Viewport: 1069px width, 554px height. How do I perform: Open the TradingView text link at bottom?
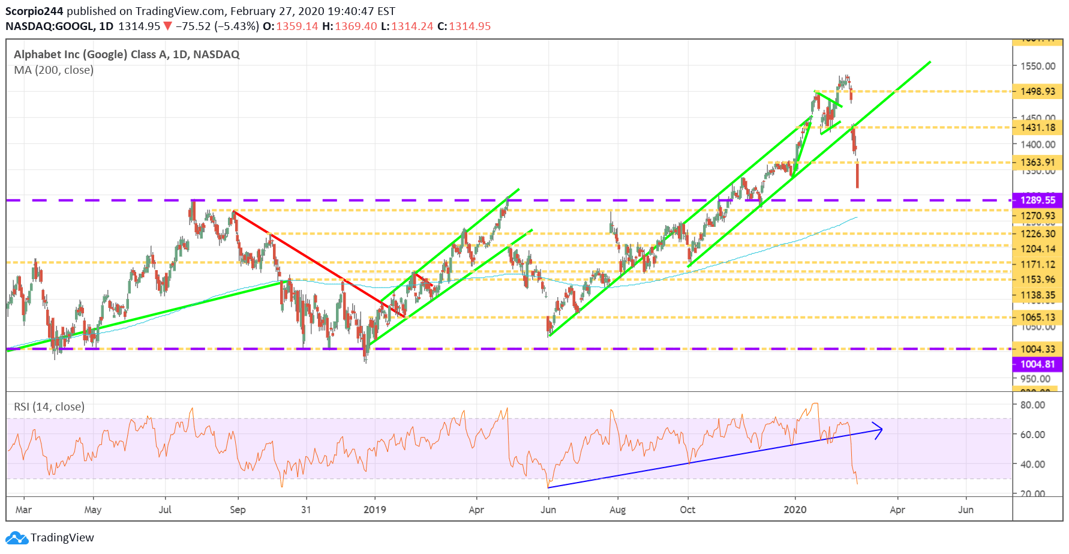coord(62,538)
